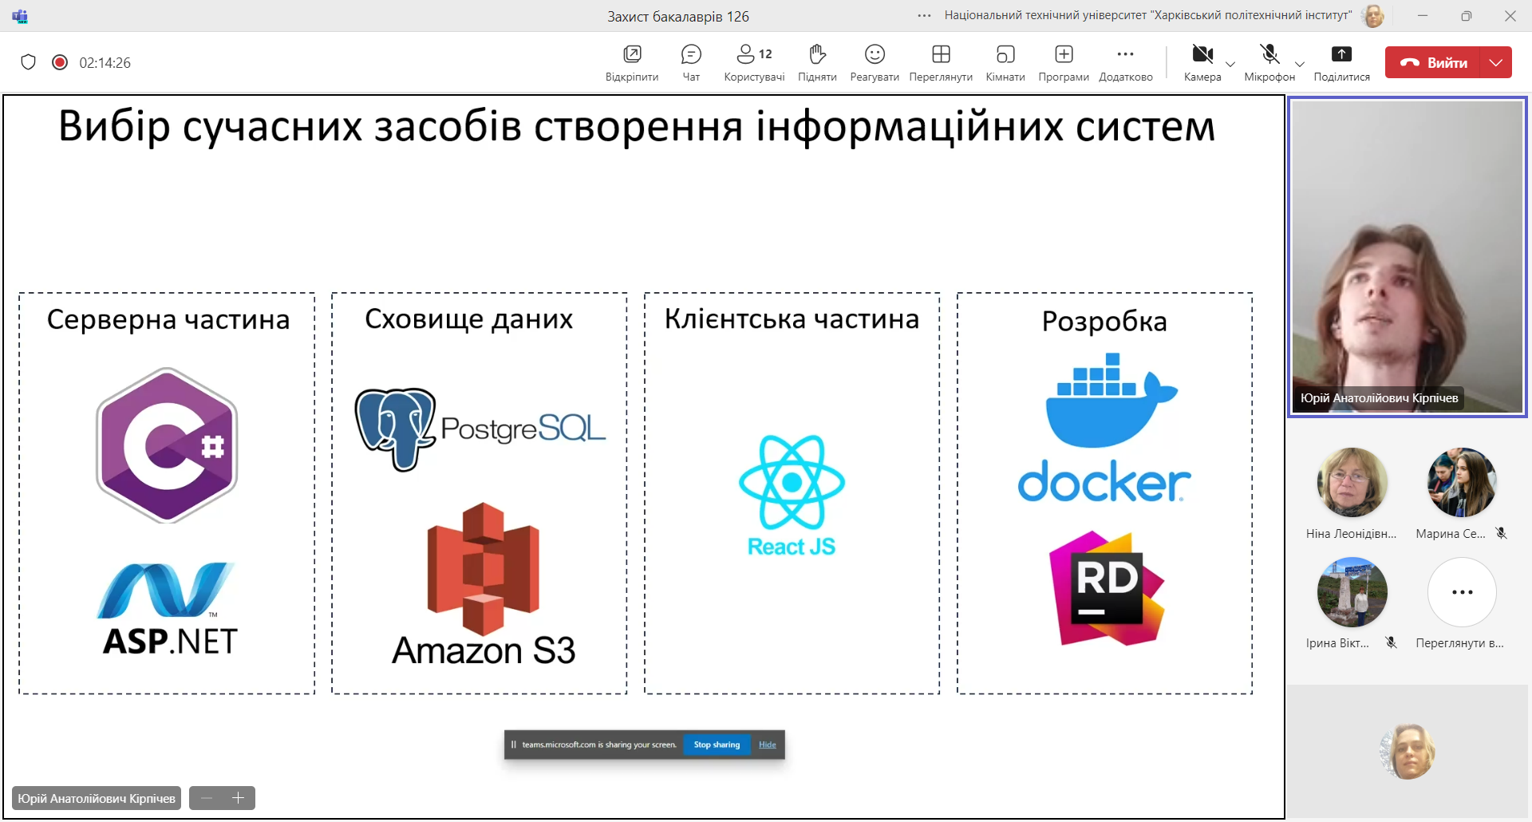Open breakout rooms
The image size is (1532, 822).
tap(1005, 62)
